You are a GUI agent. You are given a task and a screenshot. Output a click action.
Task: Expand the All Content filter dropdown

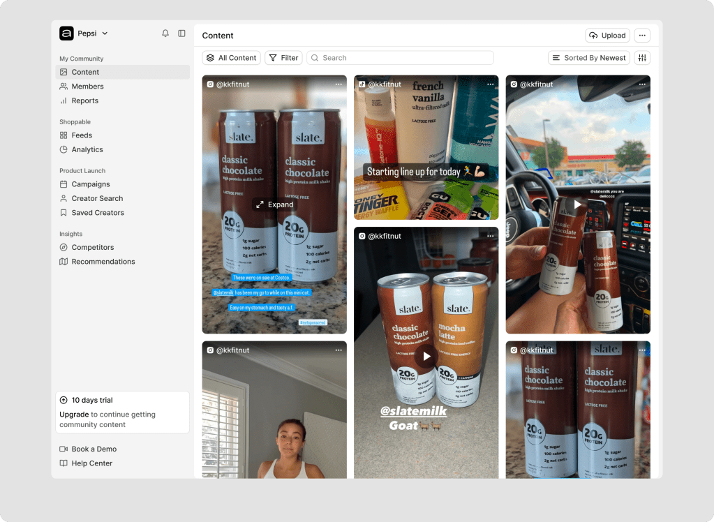pos(231,58)
